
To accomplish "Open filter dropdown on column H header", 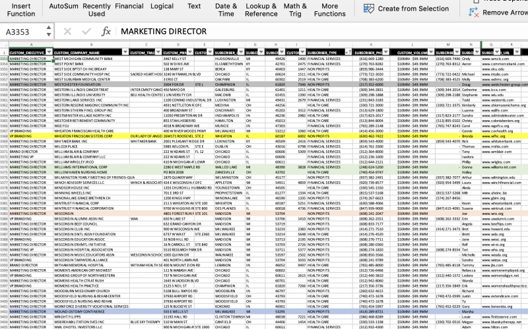I will pyautogui.click(x=282, y=52).
